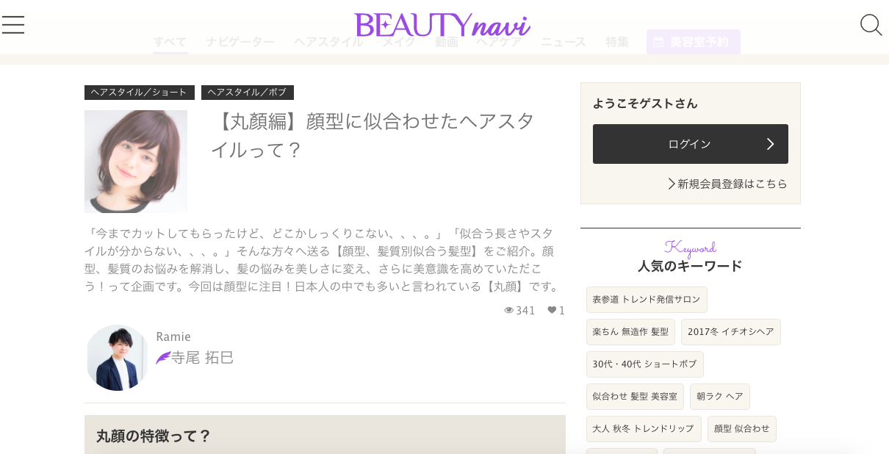Click the author Ramie profile photo

coord(117,358)
